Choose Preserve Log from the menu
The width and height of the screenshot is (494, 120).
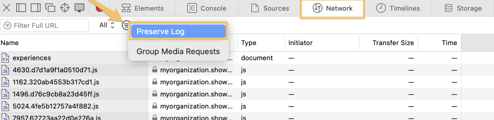click(178, 31)
